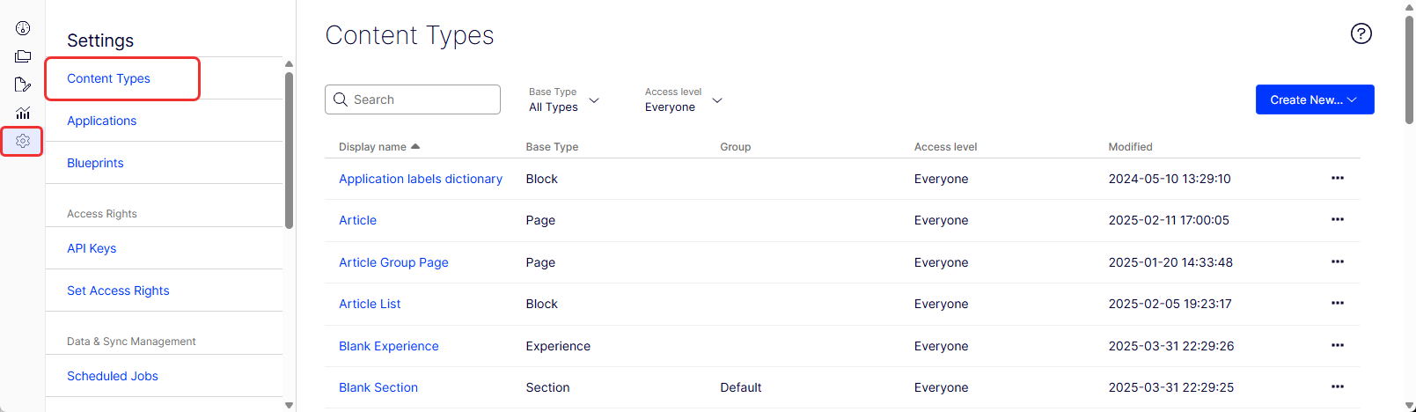Select Content Types in settings menu
This screenshot has width=1416, height=412.
pos(108,78)
